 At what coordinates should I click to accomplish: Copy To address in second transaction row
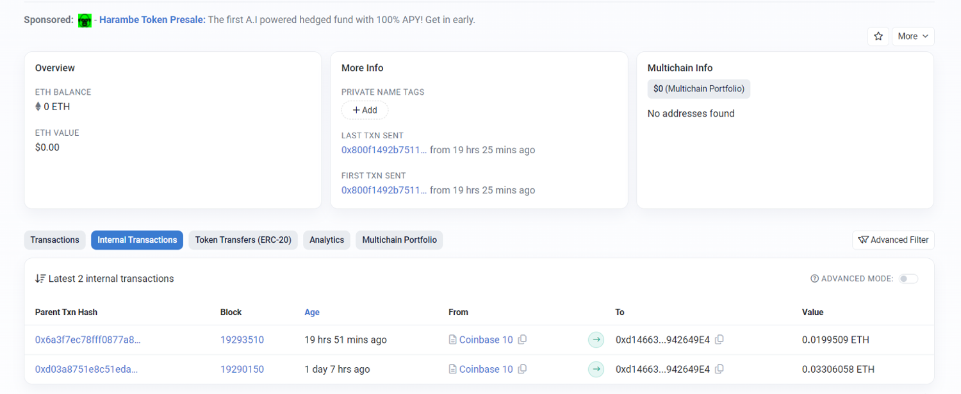click(719, 370)
